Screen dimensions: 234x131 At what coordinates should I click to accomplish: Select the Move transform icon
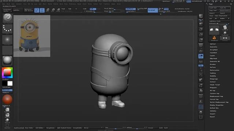pyautogui.click(x=48, y=10)
